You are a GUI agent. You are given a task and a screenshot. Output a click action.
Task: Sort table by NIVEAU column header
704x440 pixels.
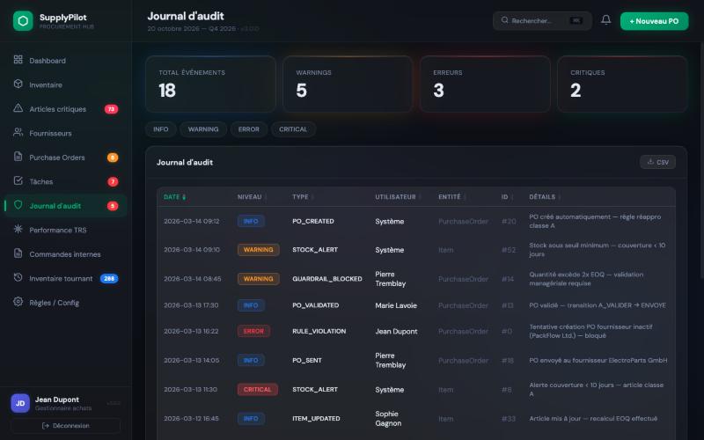252,197
